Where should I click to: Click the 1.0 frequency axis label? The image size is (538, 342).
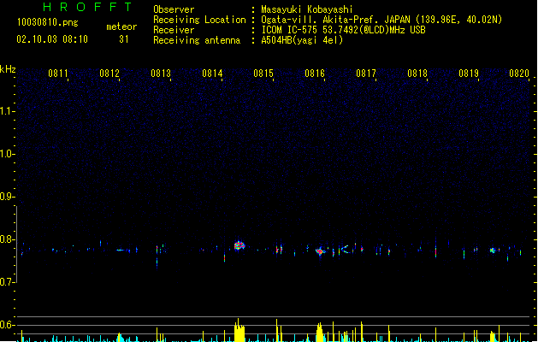(7, 154)
